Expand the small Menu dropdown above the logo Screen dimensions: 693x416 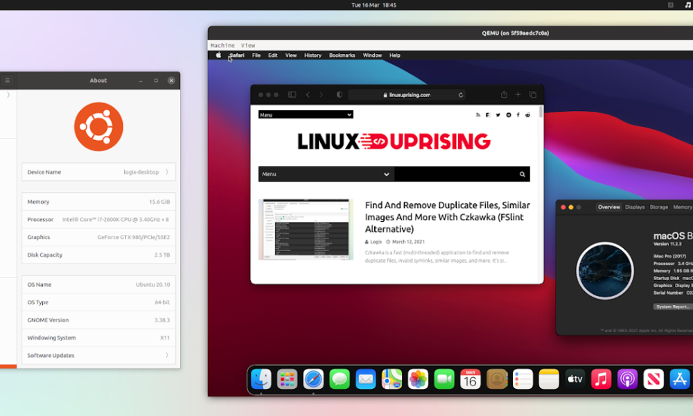point(306,114)
